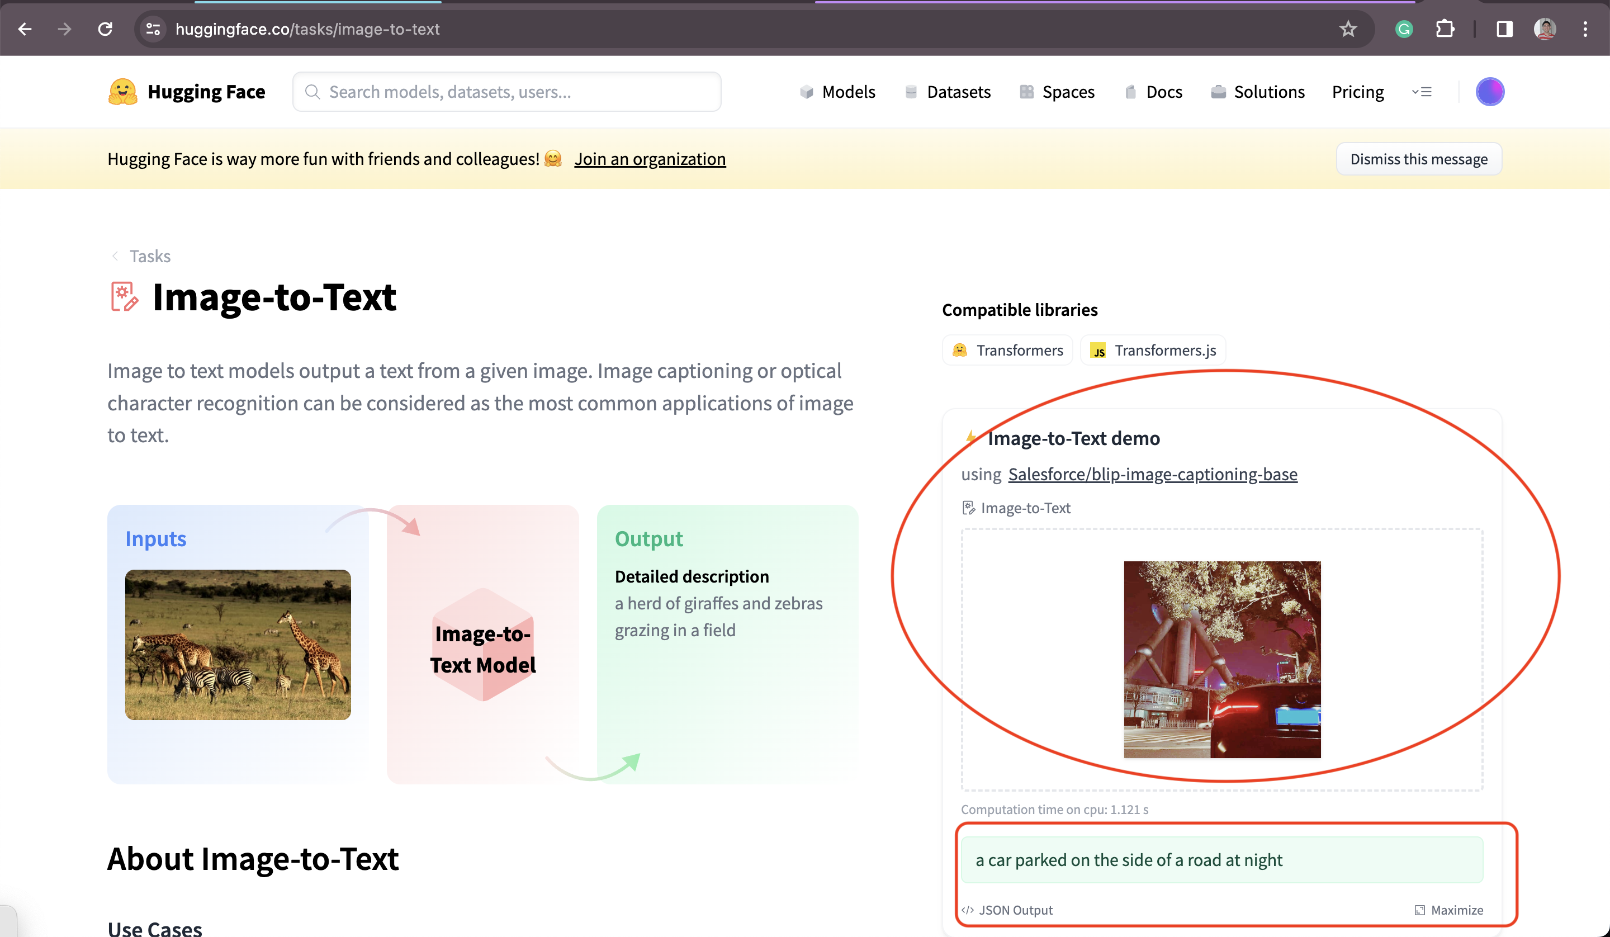The image size is (1610, 937).
Task: Open the Models section
Action: pos(837,92)
